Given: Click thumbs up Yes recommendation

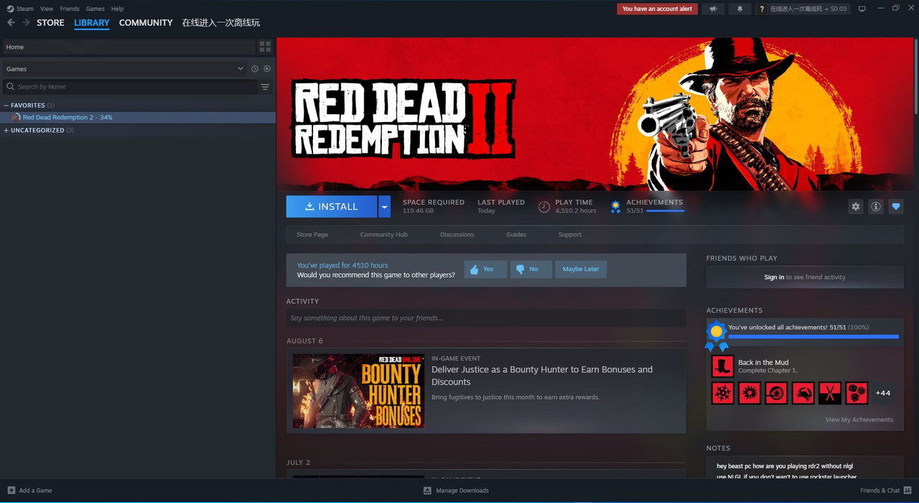Looking at the screenshot, I should (485, 269).
